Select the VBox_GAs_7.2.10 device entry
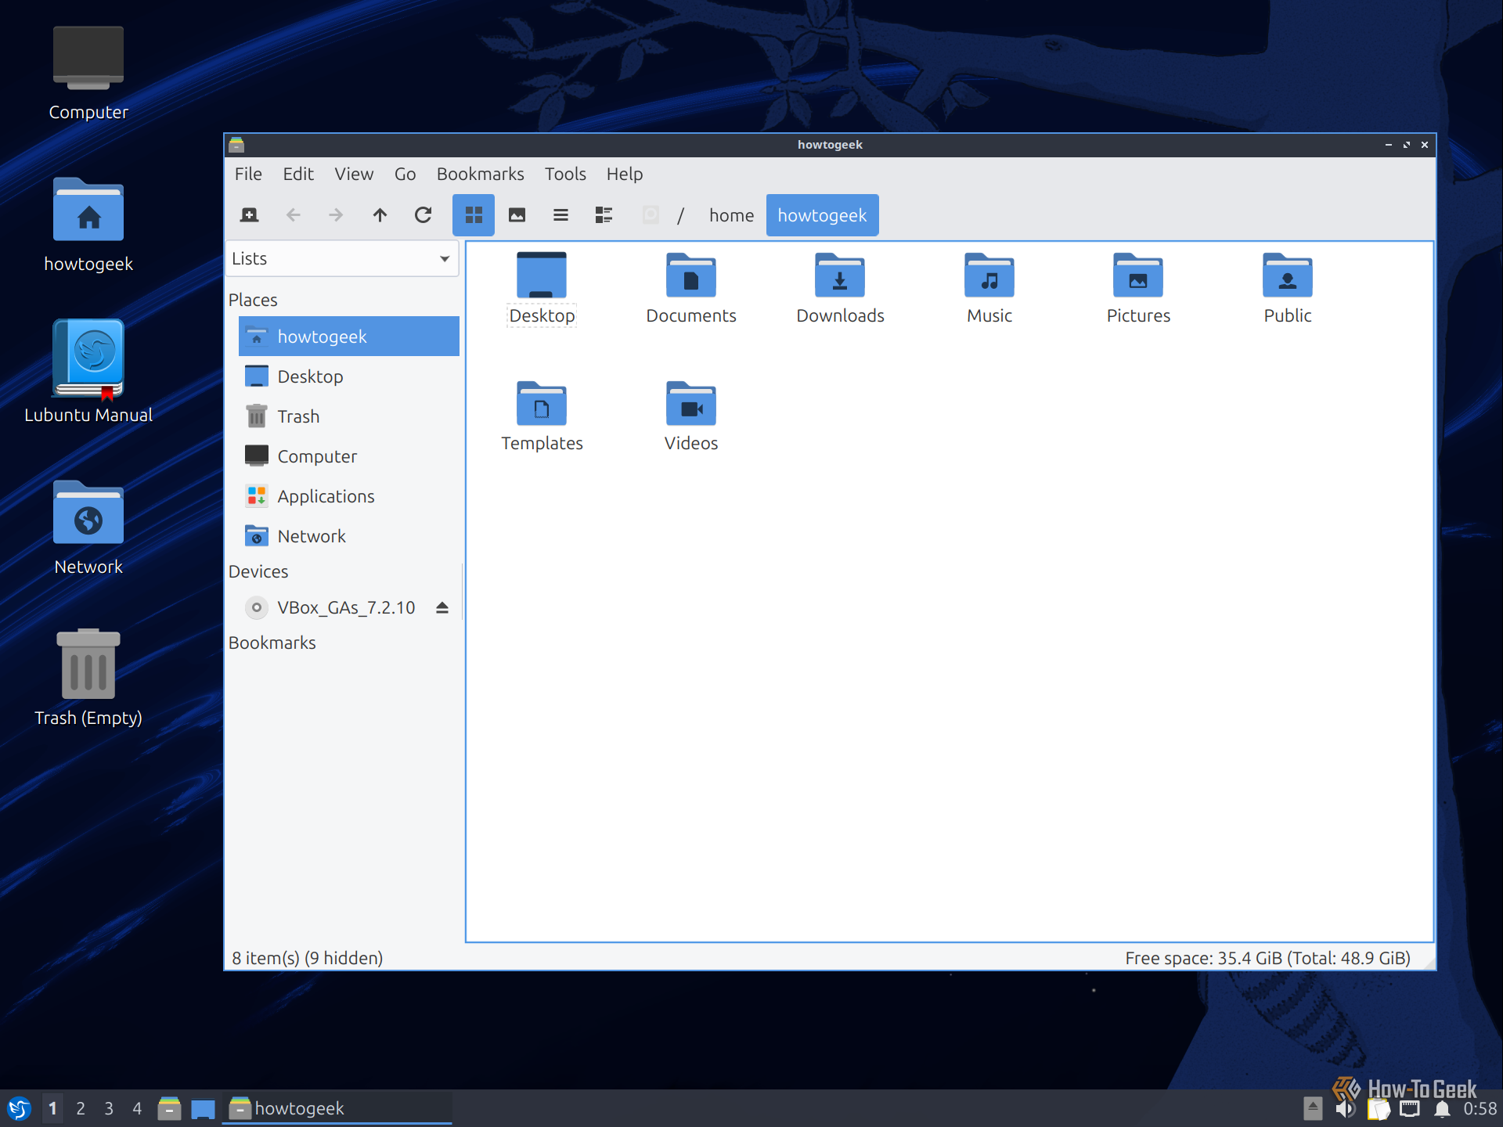Viewport: 1503px width, 1127px height. tap(344, 608)
